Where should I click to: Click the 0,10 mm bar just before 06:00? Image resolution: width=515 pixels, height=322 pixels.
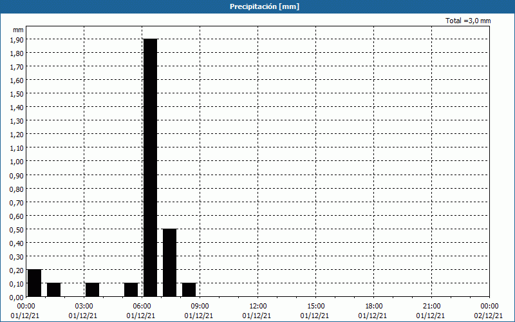[131, 290]
